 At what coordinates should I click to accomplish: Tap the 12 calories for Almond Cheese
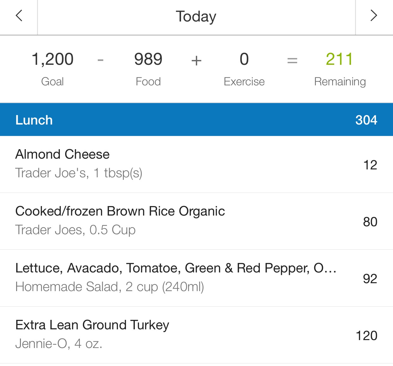pyautogui.click(x=370, y=165)
